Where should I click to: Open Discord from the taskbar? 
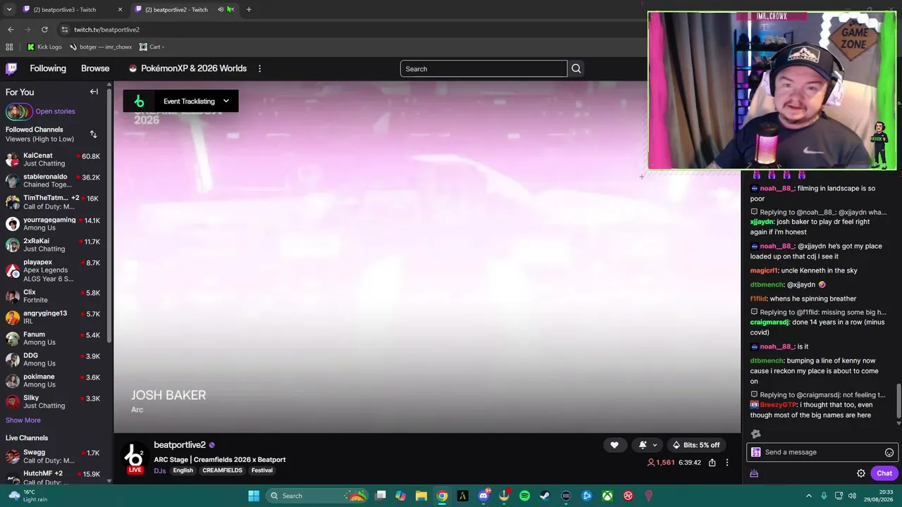483,496
